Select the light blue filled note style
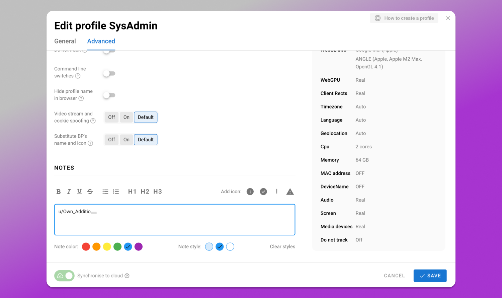This screenshot has height=298, width=502. pyautogui.click(x=209, y=247)
